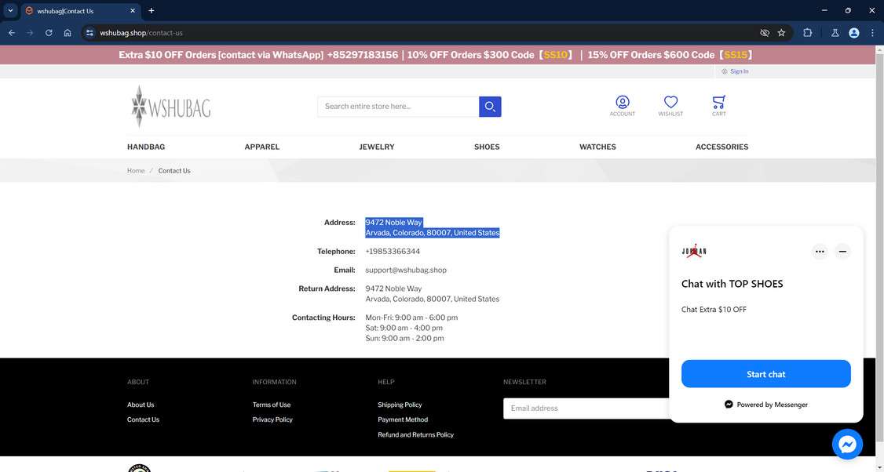Screen dimensions: 884x472
Task: Open chat widget three-dot options
Action: pos(820,252)
